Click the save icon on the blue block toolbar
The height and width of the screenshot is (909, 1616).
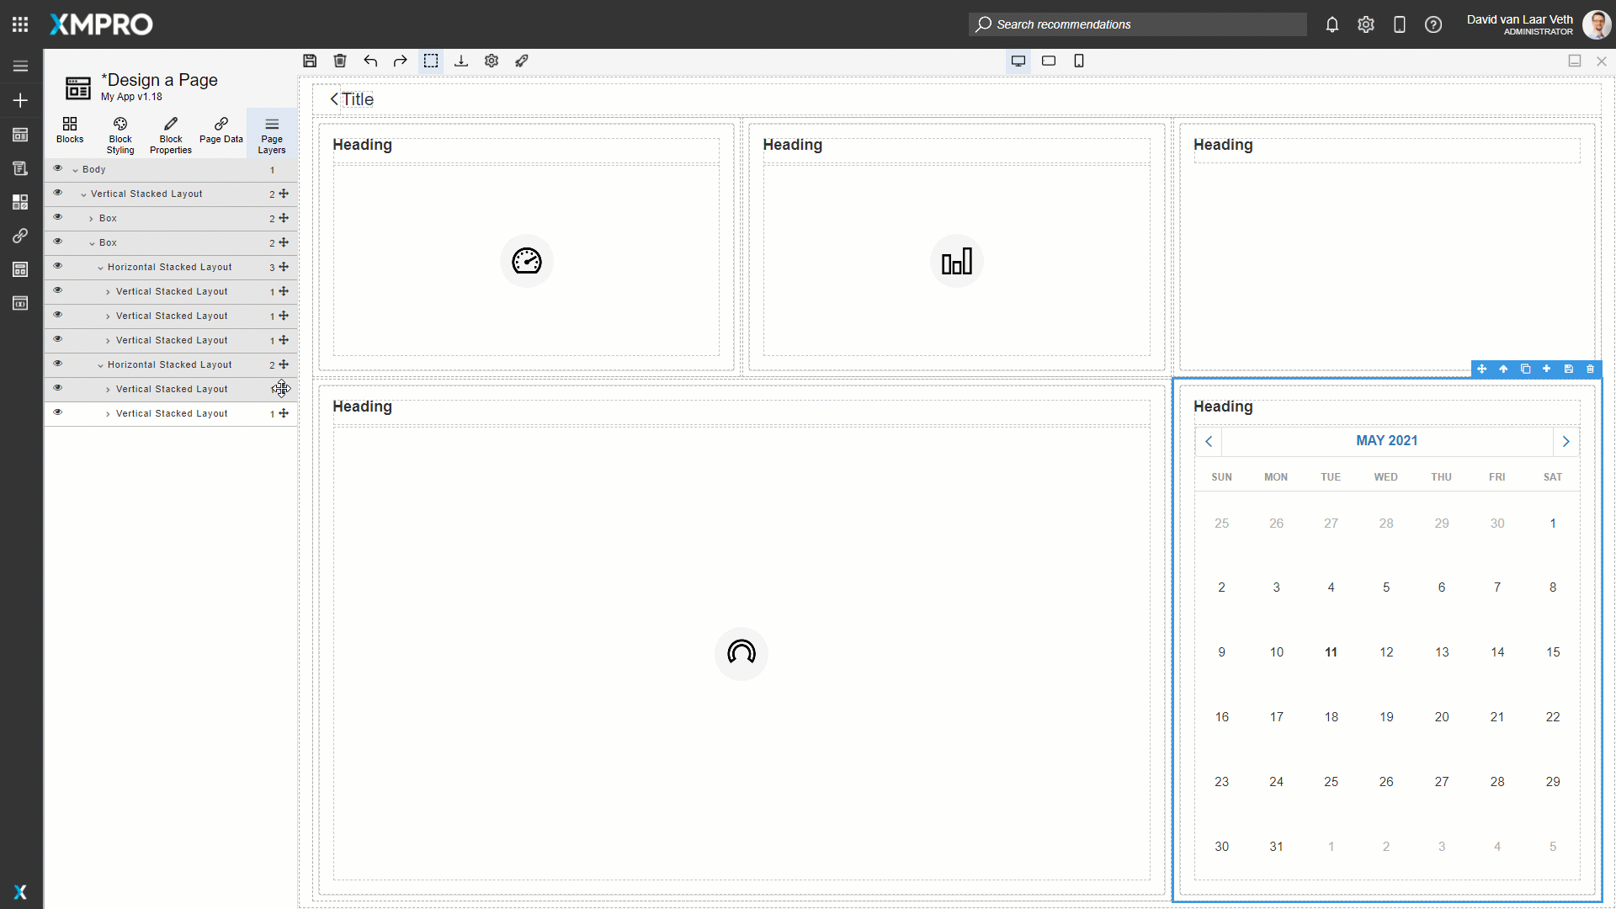[x=1568, y=369]
